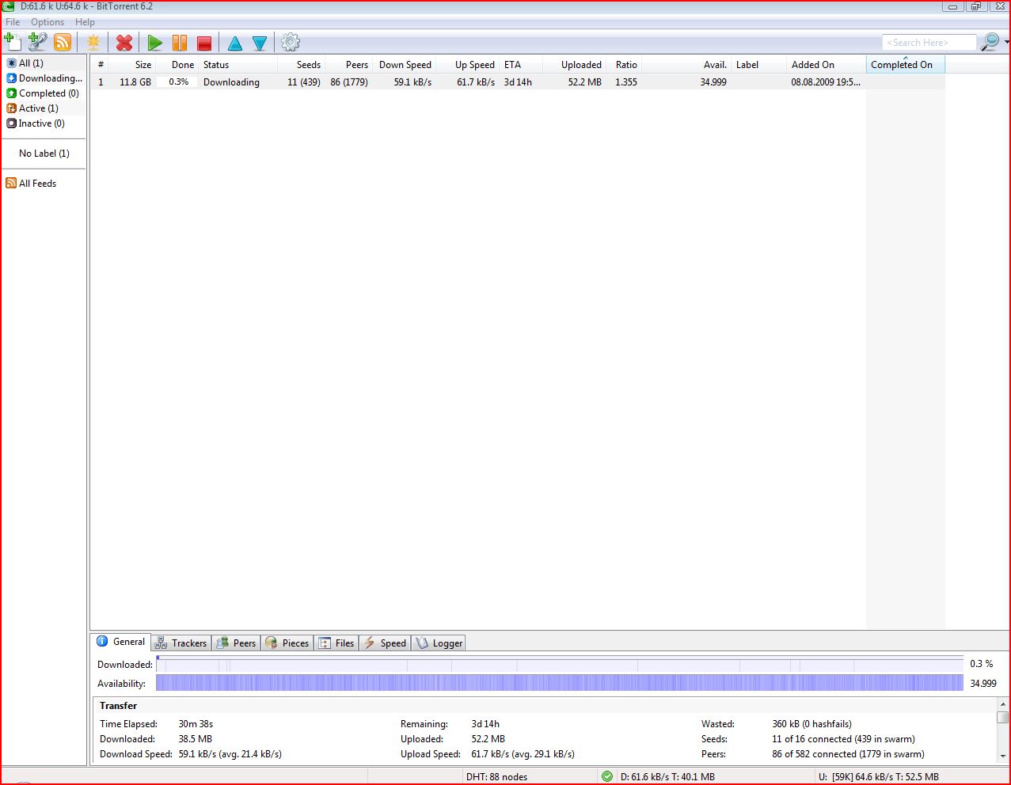Image resolution: width=1011 pixels, height=785 pixels.
Task: Switch to the Trackers tab
Action: coord(181,643)
